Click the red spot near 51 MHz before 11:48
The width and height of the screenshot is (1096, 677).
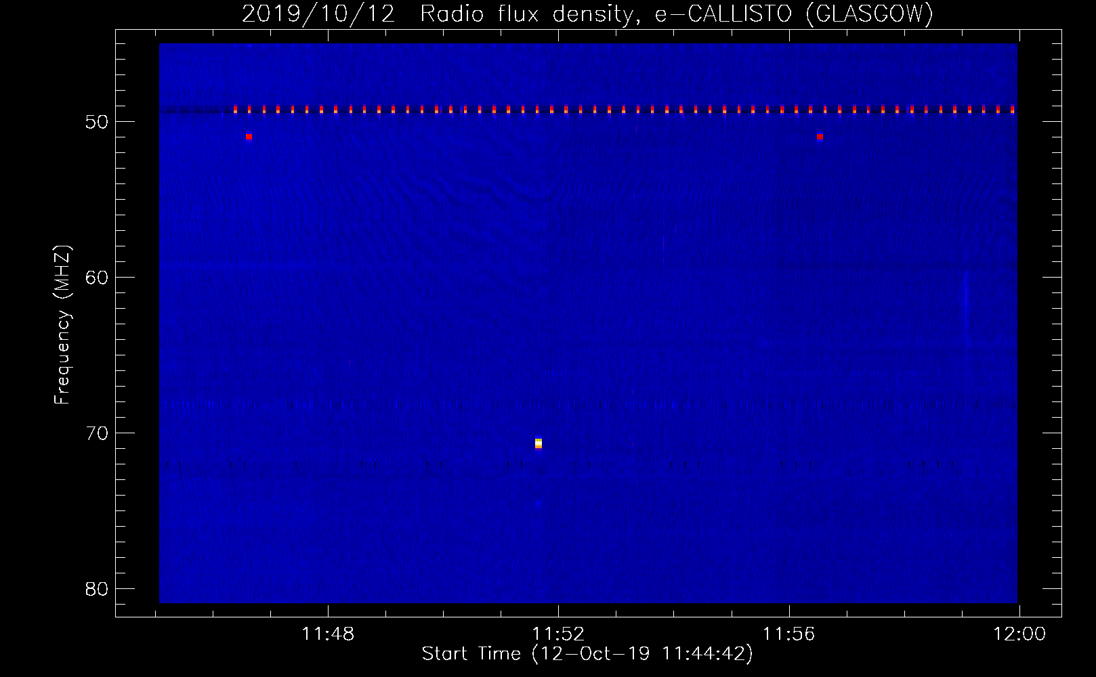(x=249, y=137)
